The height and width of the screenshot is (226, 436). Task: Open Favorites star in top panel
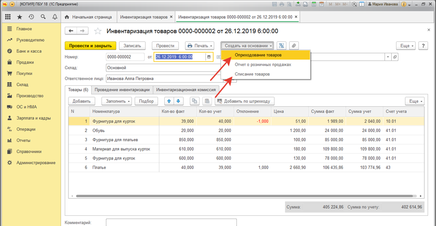(19, 17)
